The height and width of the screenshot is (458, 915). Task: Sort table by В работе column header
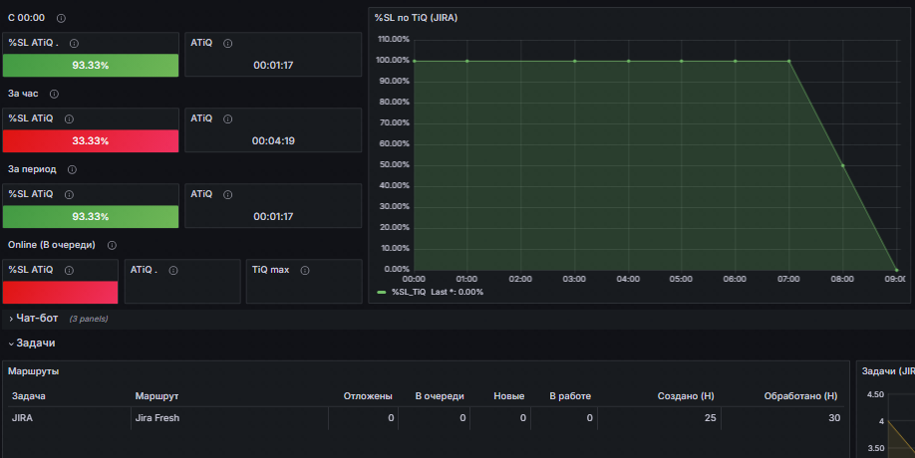[570, 396]
